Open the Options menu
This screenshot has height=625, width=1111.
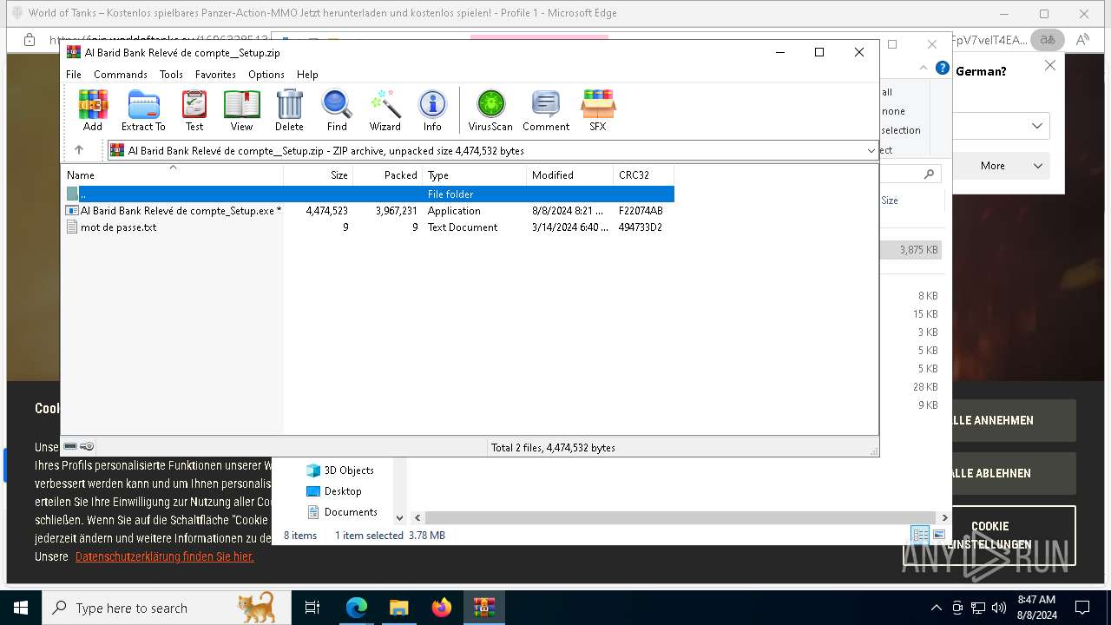coord(266,75)
